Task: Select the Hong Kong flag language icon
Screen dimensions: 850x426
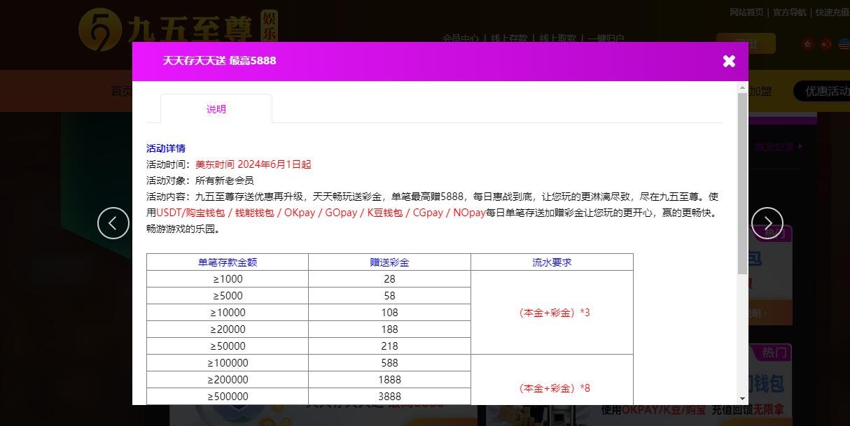Action: tap(808, 43)
